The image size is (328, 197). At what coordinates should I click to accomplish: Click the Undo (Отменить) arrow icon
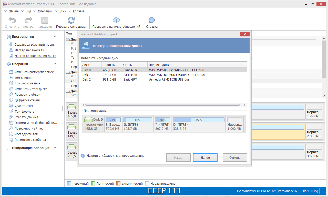pyautogui.click(x=12, y=20)
